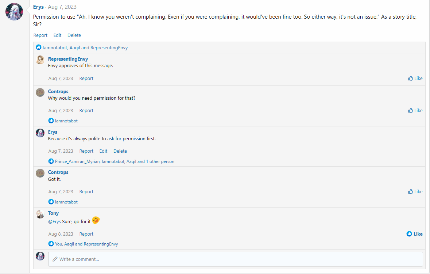Click the winking emoji in Tony's reply
Viewport: 430px width, 274px height.
[96, 221]
